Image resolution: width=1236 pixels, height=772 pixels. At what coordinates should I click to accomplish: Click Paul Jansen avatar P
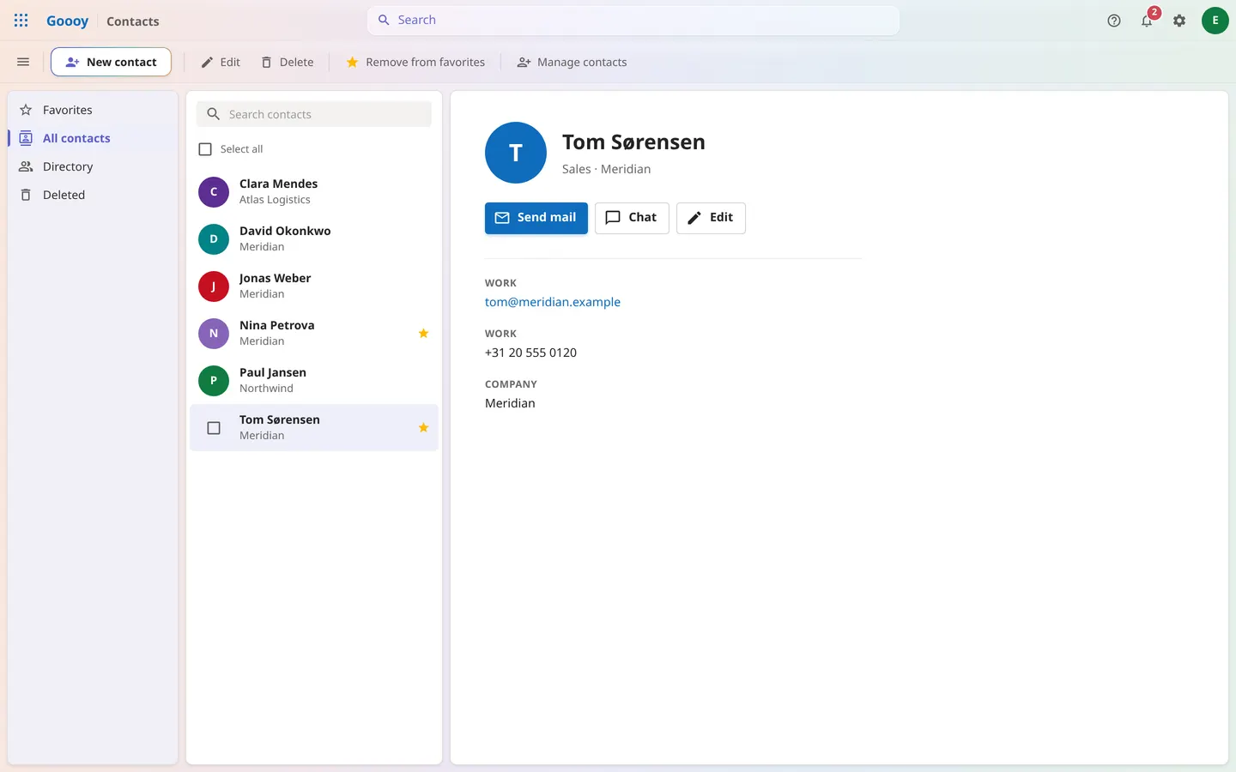click(x=214, y=381)
